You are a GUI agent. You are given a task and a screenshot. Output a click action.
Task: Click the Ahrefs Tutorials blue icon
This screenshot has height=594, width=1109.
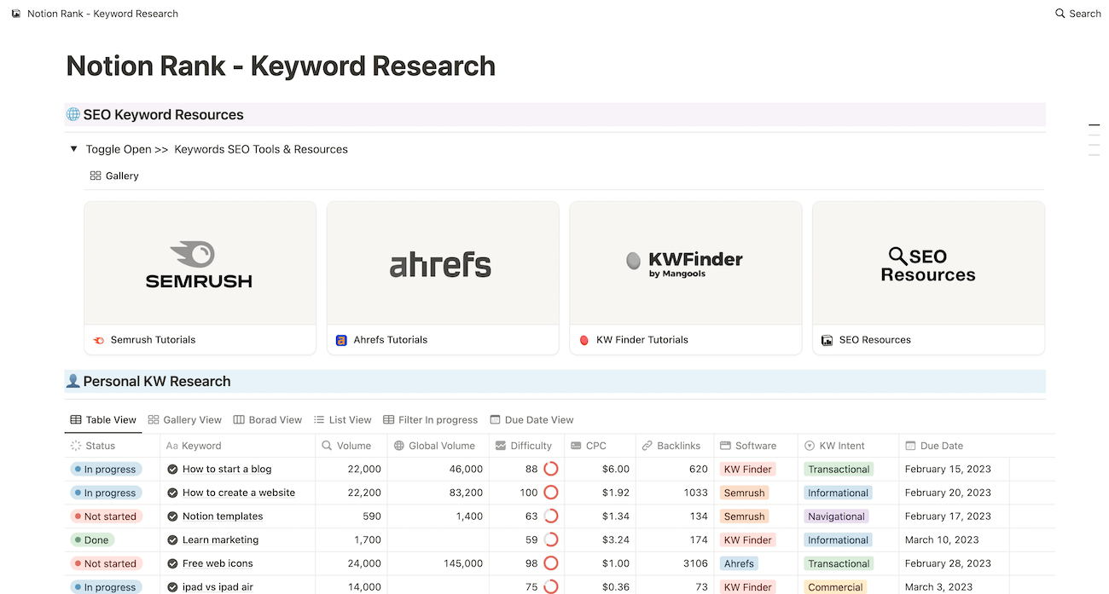(341, 340)
